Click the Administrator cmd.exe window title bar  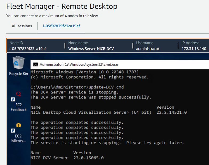point(120,65)
